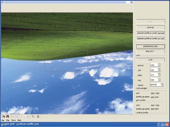Open the Edit menu
The width and height of the screenshot is (170, 127).
tap(8, 120)
